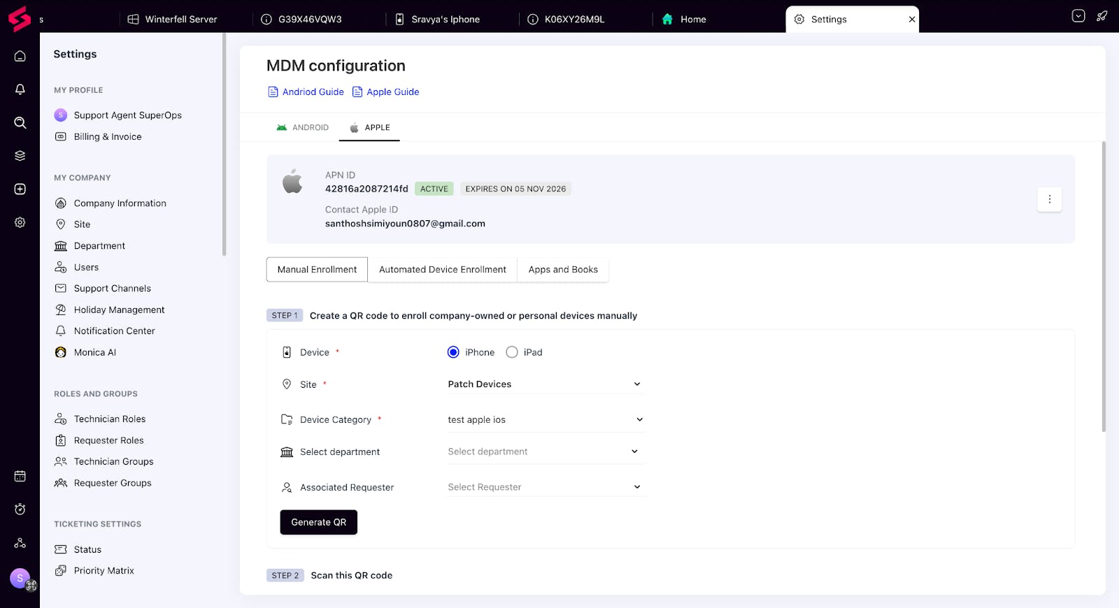Switch to Automated Device Enrollment tab
The width and height of the screenshot is (1119, 608).
(442, 270)
